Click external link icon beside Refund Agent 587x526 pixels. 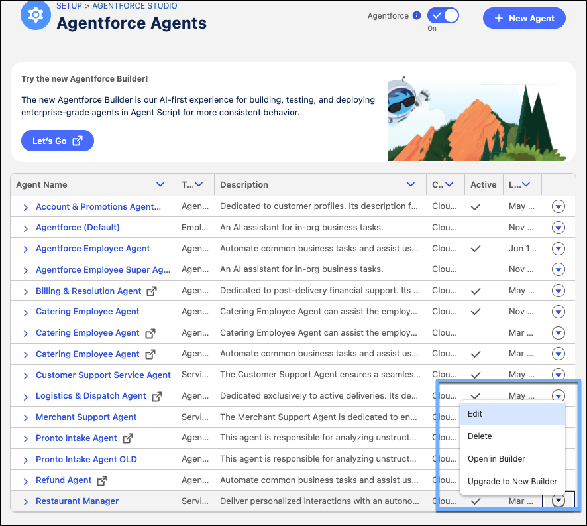point(102,481)
